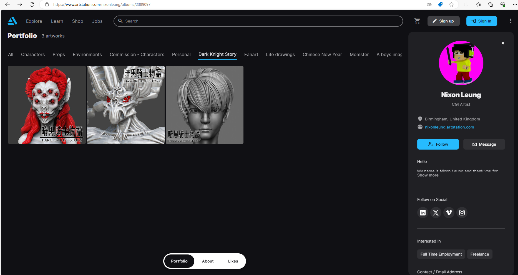The image size is (518, 275).
Task: Expand bio with Show more
Action: point(428,175)
